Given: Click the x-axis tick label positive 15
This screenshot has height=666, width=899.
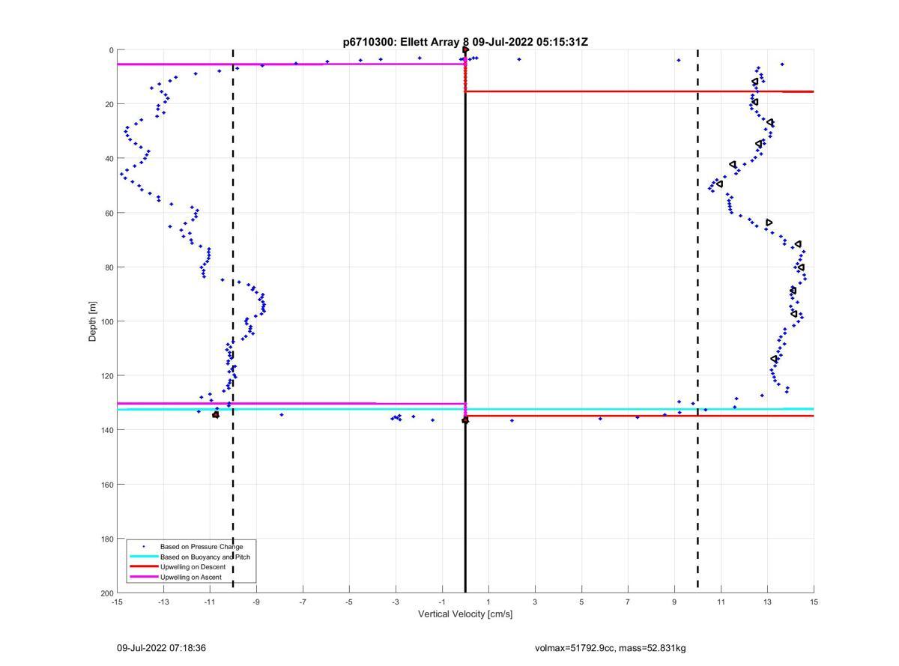Looking at the screenshot, I should [x=814, y=602].
